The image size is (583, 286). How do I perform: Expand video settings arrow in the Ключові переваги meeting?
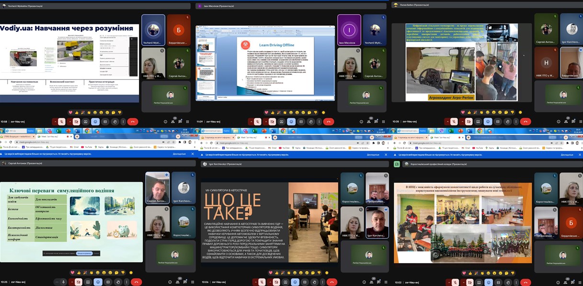pos(72,282)
